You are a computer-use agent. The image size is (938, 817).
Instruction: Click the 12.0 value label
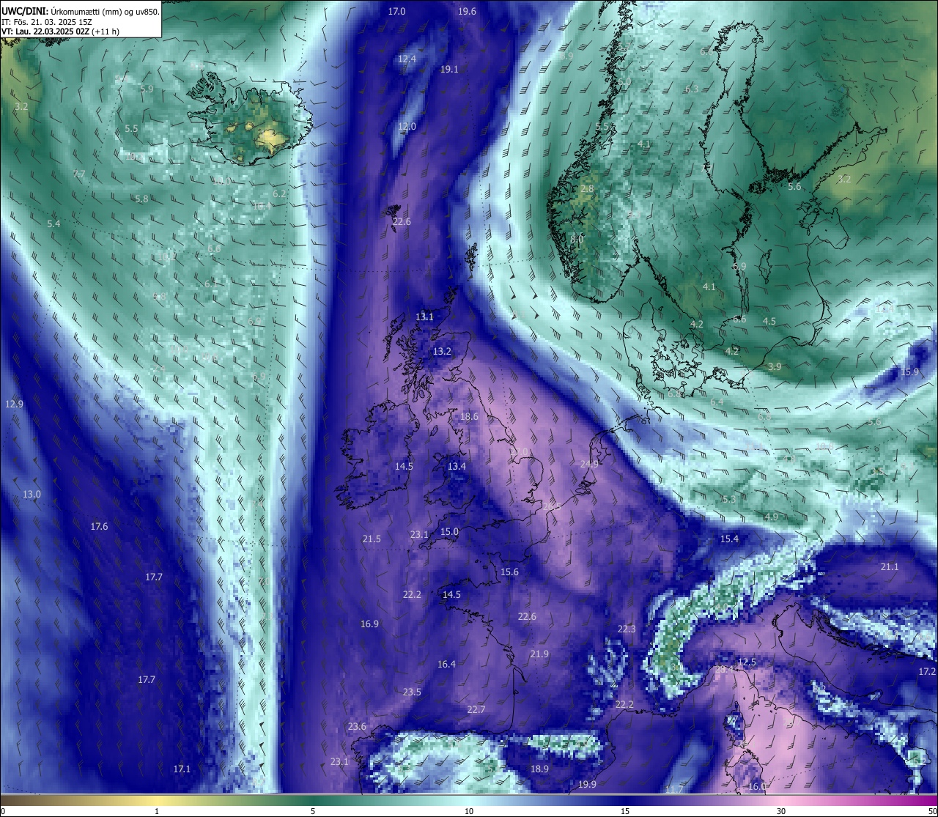tap(407, 127)
